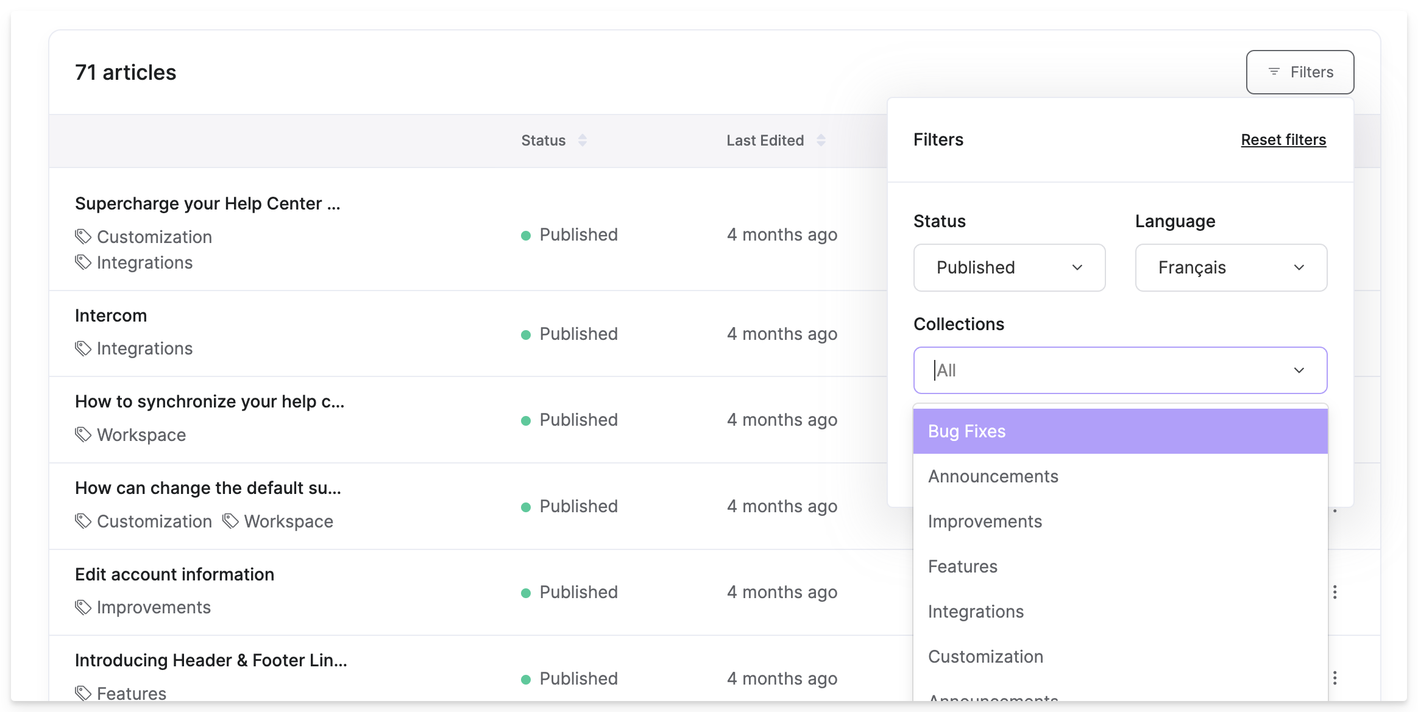
Task: Click Features tag icon under Header & Footer article
Action: tap(83, 693)
